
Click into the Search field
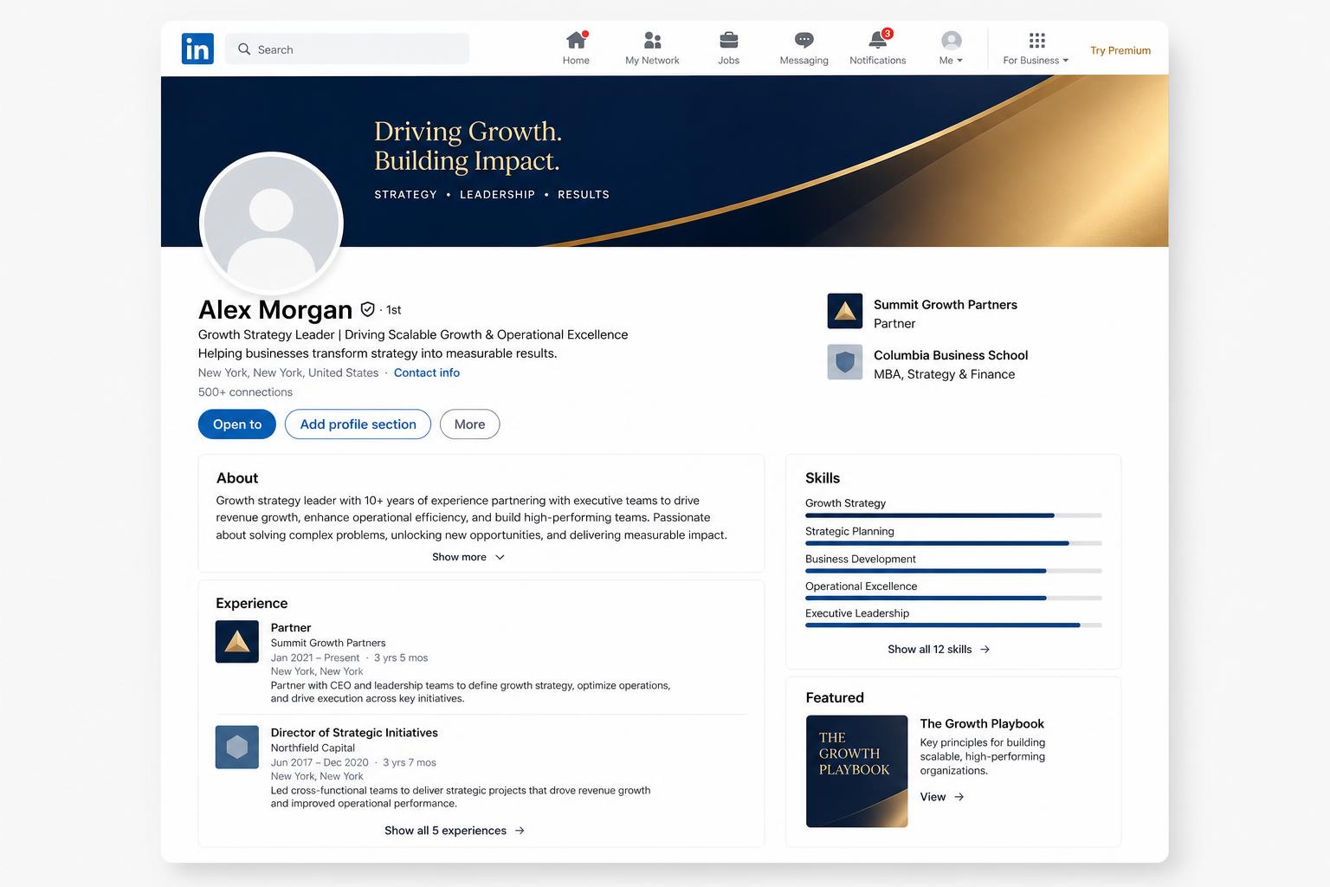click(x=347, y=49)
